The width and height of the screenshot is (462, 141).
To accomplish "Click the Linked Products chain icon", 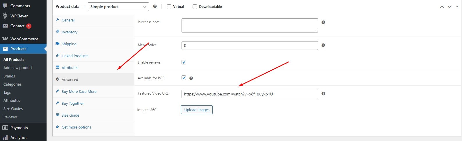I will click(x=58, y=56).
